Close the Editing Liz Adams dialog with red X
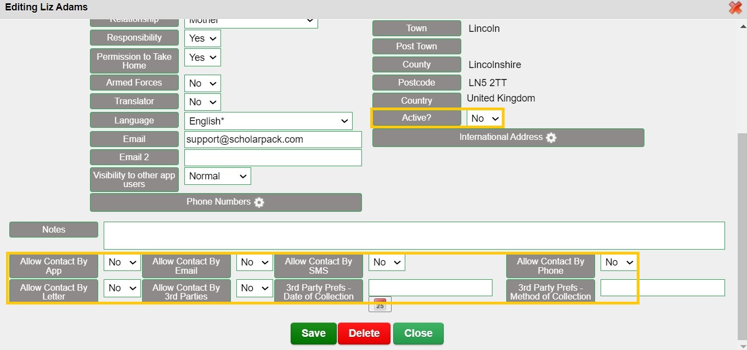The height and width of the screenshot is (350, 747). [x=735, y=8]
